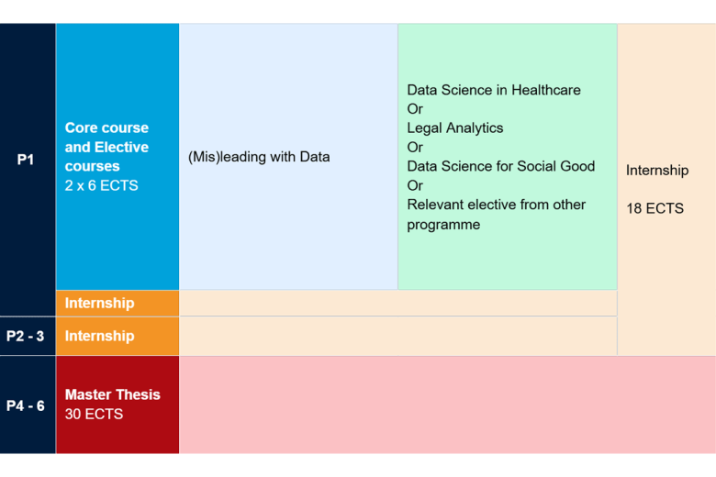This screenshot has height=477, width=716.
Task: Click the P1 period cell
Action: 28,170
